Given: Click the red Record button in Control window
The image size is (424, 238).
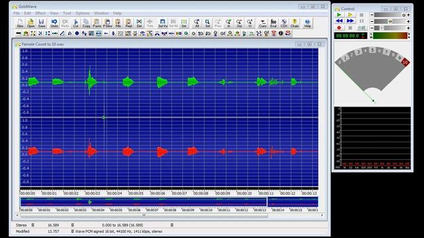Looking at the screenshot, I should point(339,28).
